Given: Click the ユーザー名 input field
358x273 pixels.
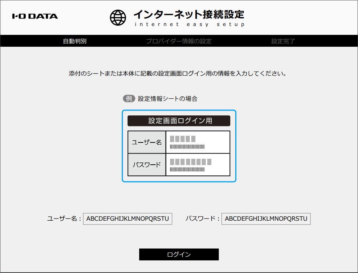Looking at the screenshot, I should (127, 219).
